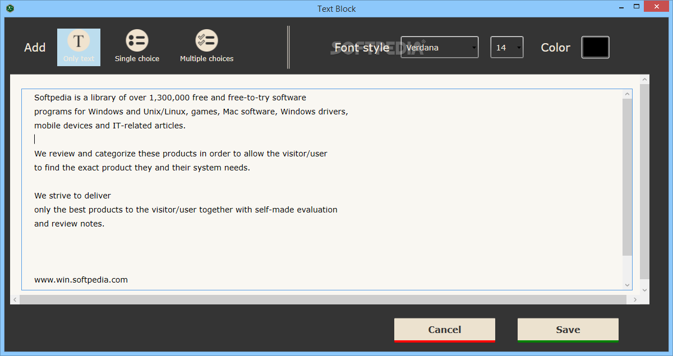Click the line 'We strive to deliver'
Image resolution: width=673 pixels, height=356 pixels.
pos(72,196)
